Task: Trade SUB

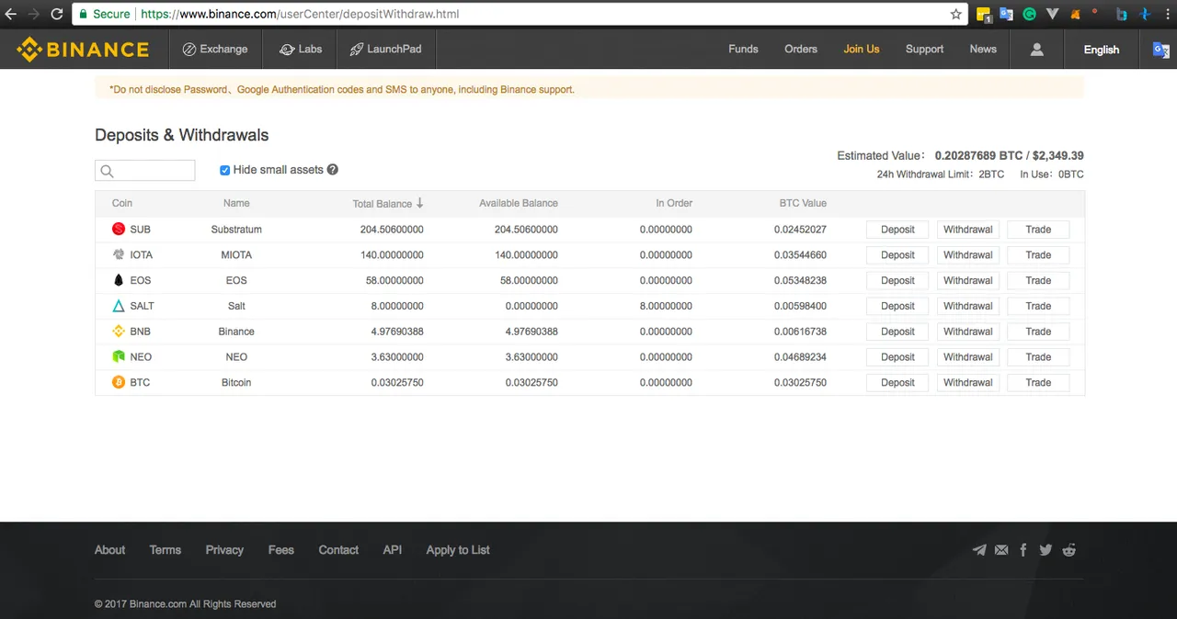Action: pyautogui.click(x=1038, y=230)
